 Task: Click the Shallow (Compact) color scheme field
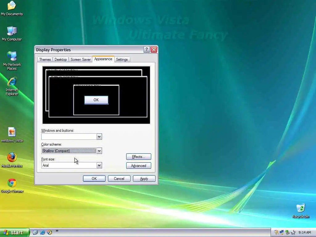click(x=72, y=151)
